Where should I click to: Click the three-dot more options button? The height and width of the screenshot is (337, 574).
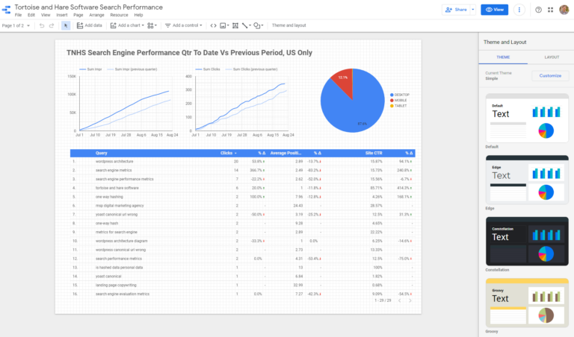(x=519, y=10)
